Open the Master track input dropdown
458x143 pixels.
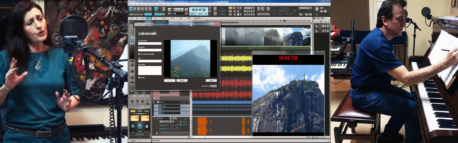point(163,122)
